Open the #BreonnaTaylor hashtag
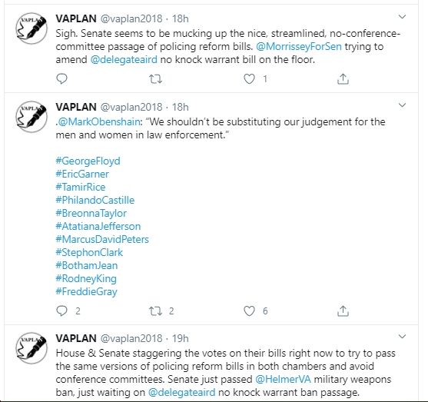This screenshot has height=402, width=428. pos(91,213)
